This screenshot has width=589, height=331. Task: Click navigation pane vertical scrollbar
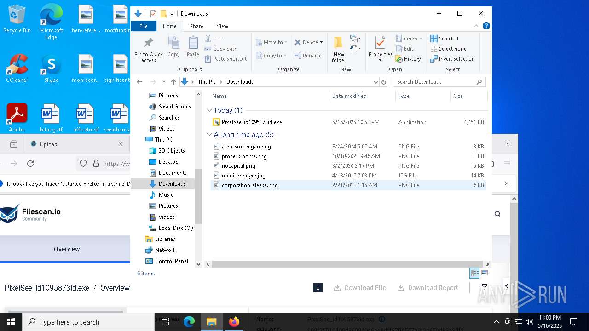coord(199,196)
